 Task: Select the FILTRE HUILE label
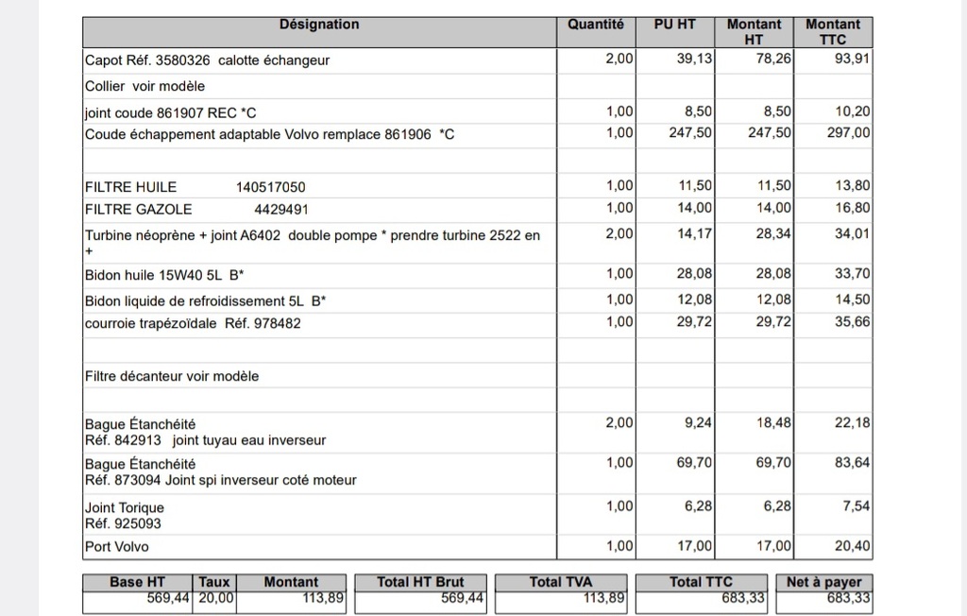tap(130, 187)
